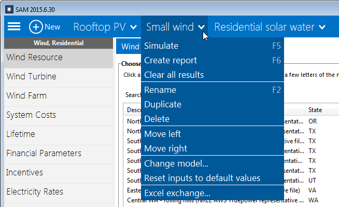Open Change model... from the menu

(213, 163)
